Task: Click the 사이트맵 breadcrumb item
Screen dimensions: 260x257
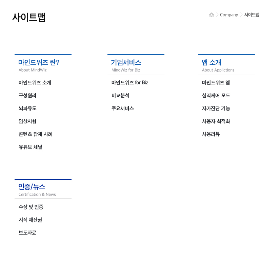Action: (252, 15)
